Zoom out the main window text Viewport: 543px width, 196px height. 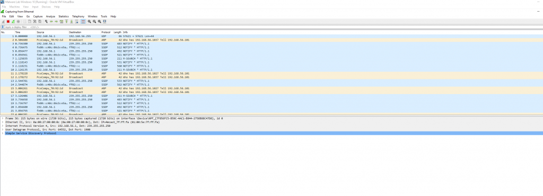pos(94,21)
